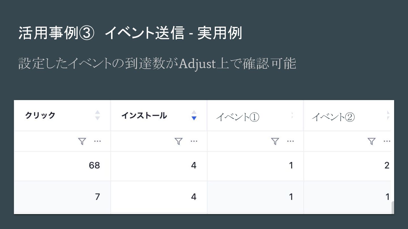Open filter icon in イベント② column
Image resolution: width=408 pixels, height=229 pixels.
[x=371, y=141]
